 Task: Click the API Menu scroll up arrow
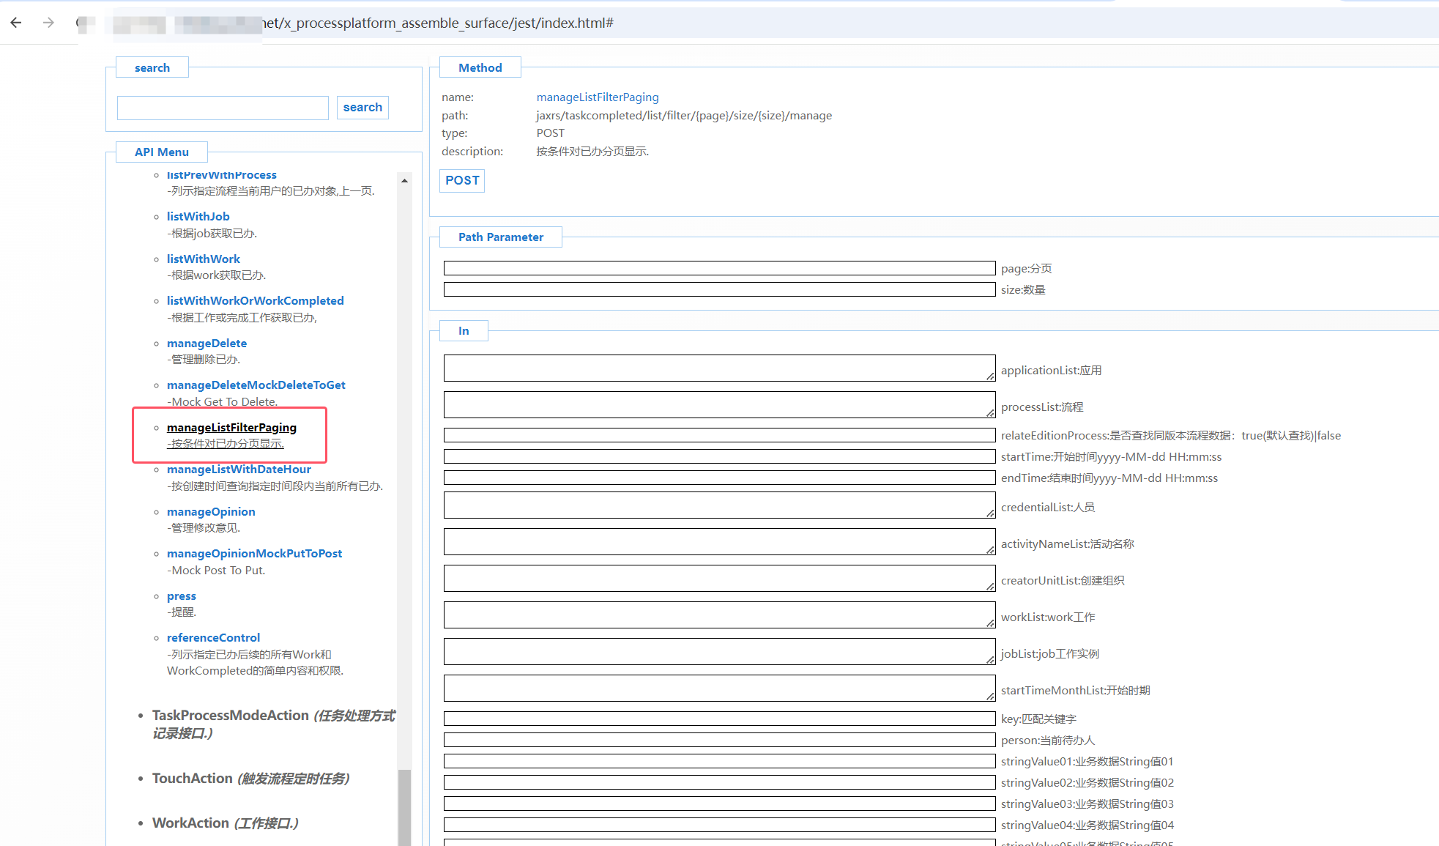click(x=404, y=180)
